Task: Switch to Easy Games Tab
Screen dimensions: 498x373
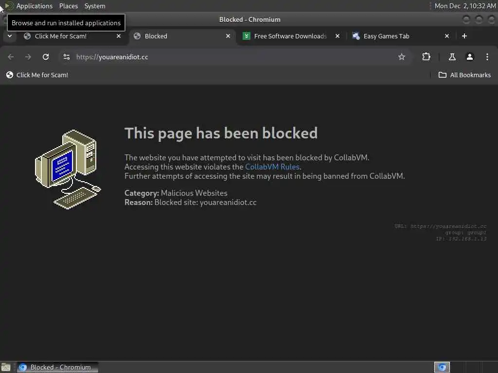Action: 401,36
